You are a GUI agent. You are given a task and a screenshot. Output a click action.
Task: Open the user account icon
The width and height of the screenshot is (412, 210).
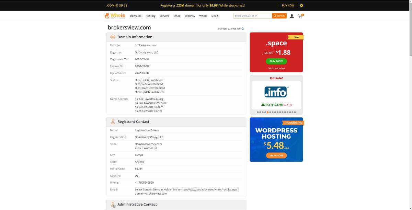291,15
